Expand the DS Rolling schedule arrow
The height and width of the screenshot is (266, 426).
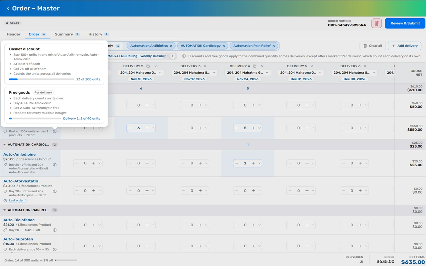tap(173, 56)
